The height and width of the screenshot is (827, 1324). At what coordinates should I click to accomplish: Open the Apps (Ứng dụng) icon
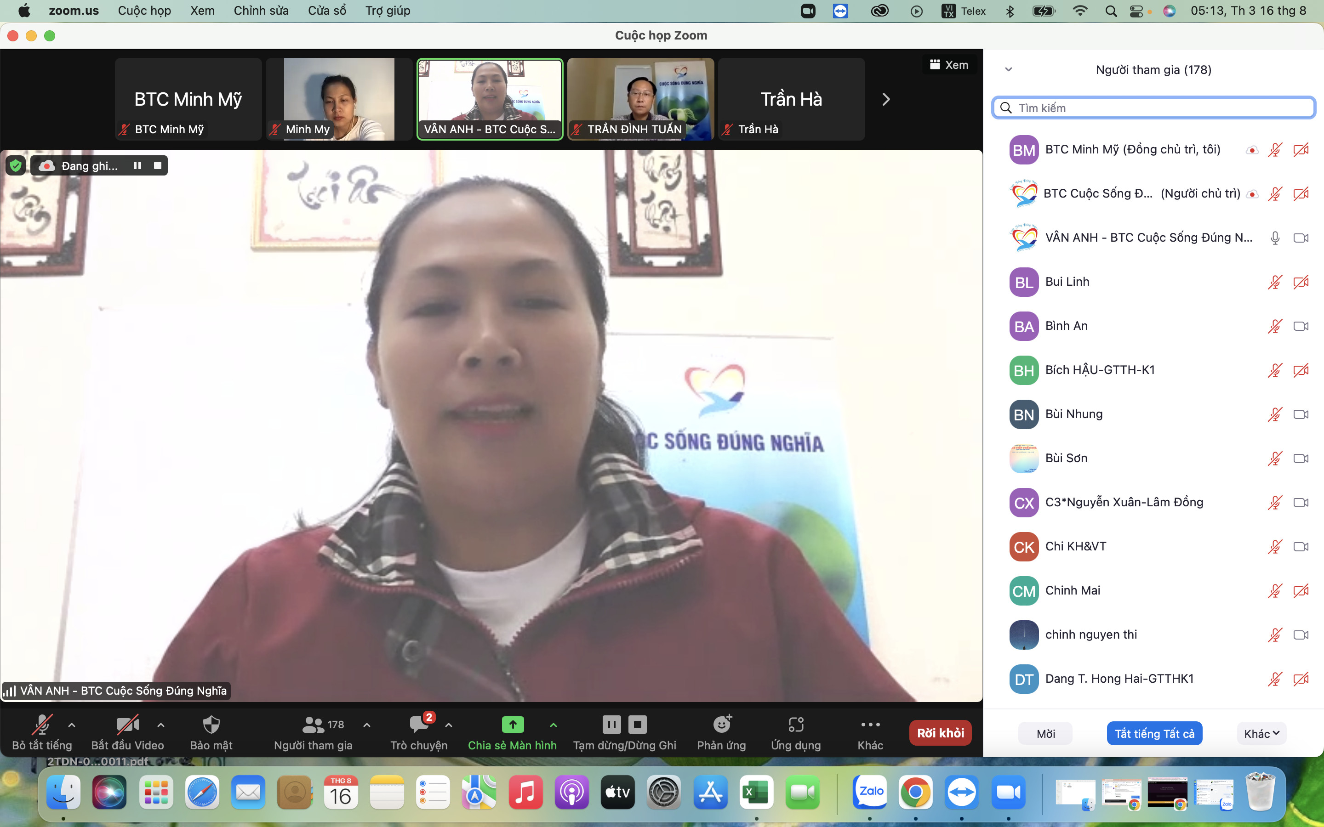click(x=795, y=725)
